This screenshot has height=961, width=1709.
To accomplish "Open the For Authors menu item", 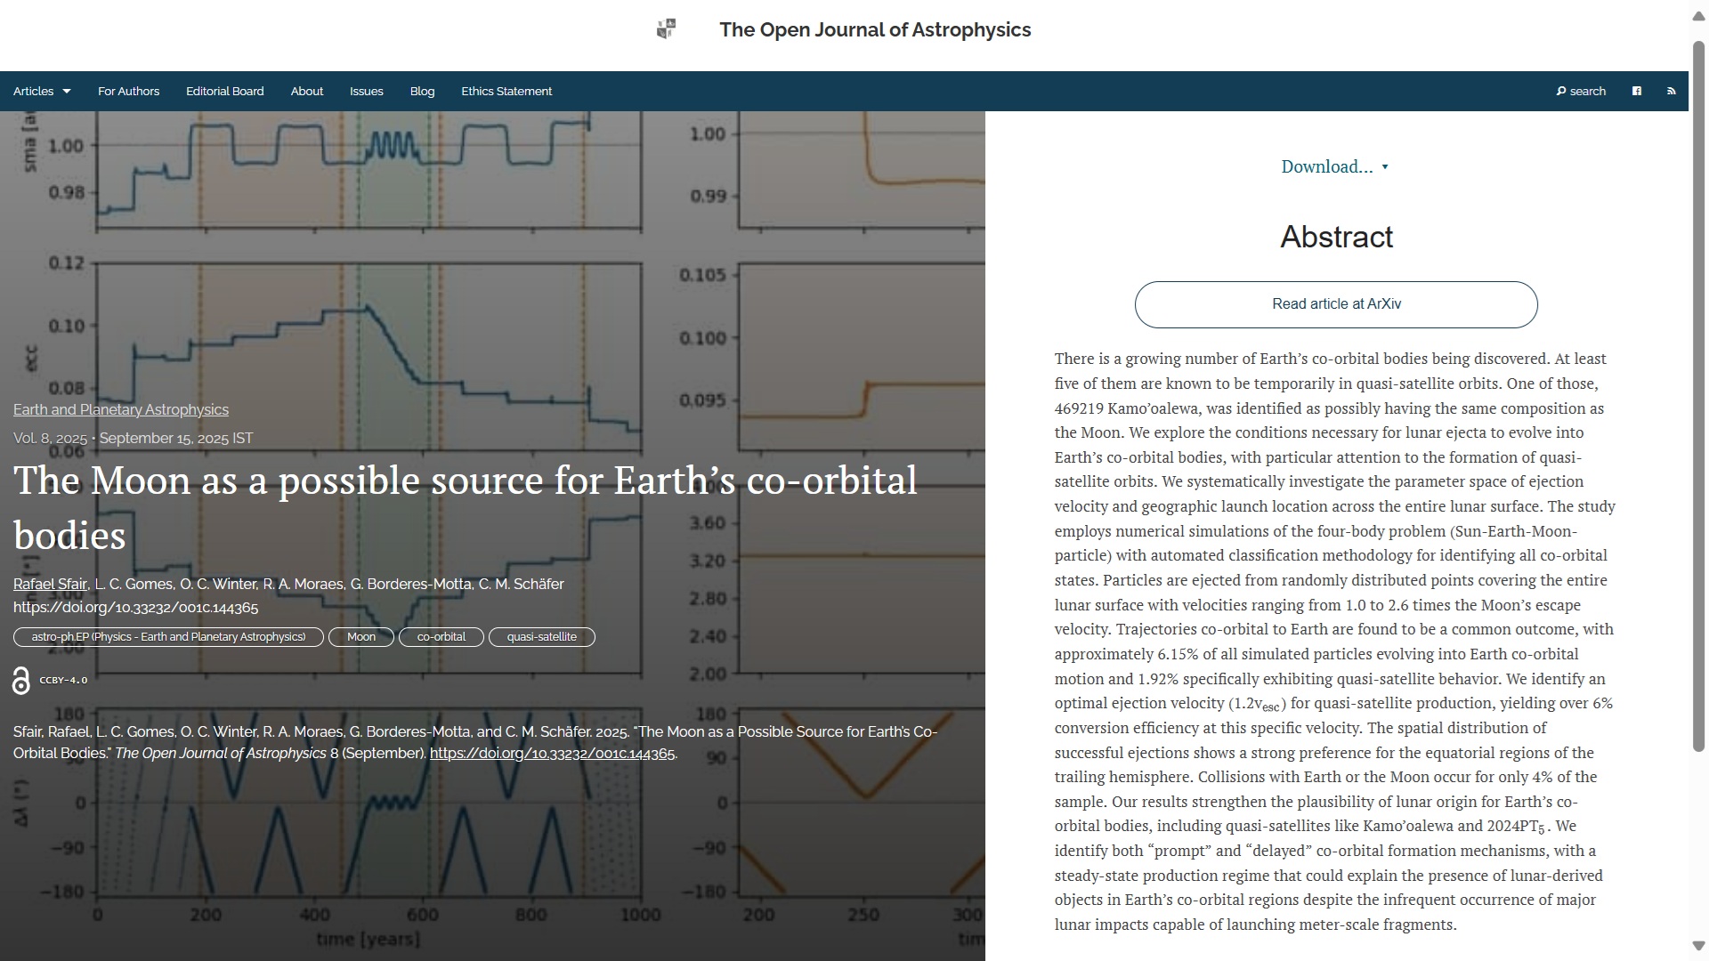I will click(128, 91).
